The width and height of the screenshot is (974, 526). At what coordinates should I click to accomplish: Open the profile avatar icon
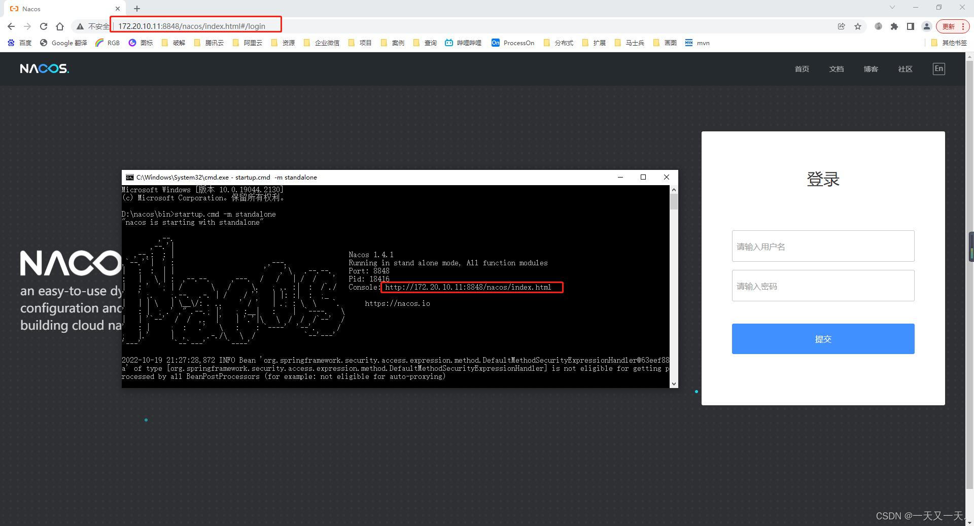(927, 26)
